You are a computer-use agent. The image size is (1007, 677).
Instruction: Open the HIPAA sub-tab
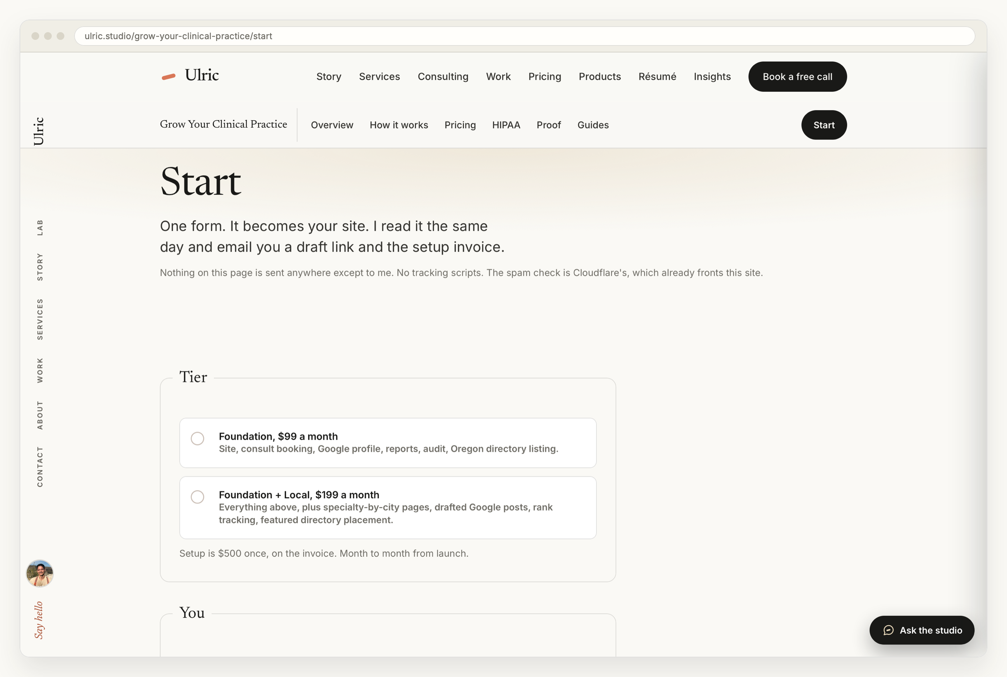(x=506, y=125)
